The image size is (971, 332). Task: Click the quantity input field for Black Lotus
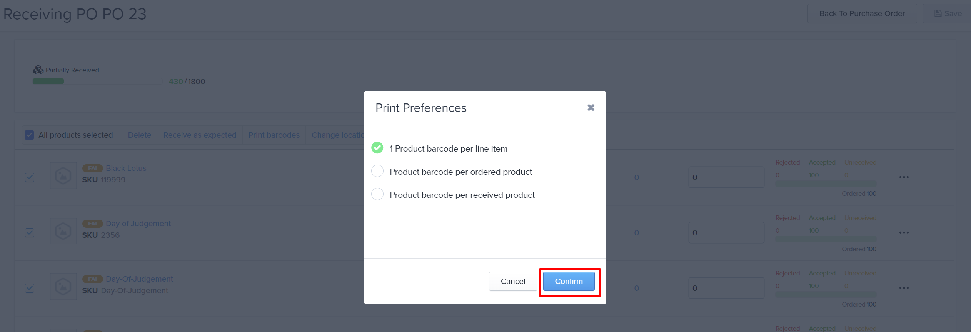(x=726, y=177)
